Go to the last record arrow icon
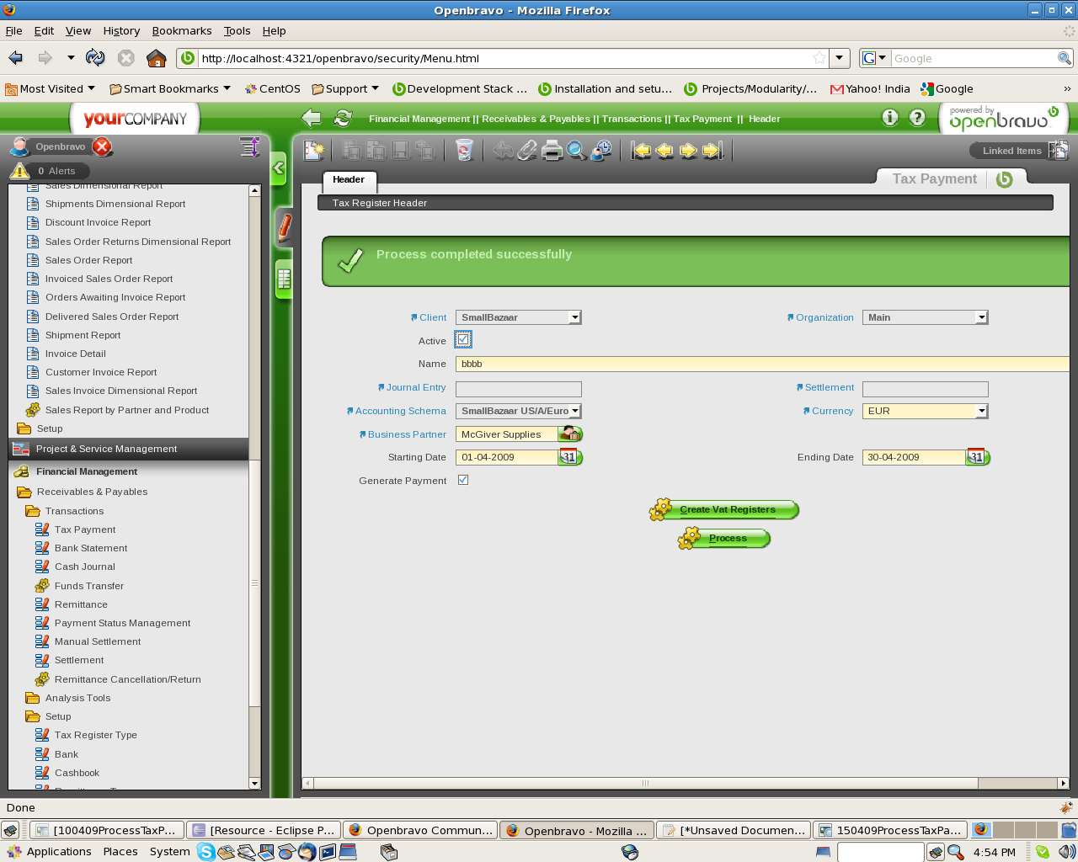This screenshot has width=1078, height=862. 712,151
